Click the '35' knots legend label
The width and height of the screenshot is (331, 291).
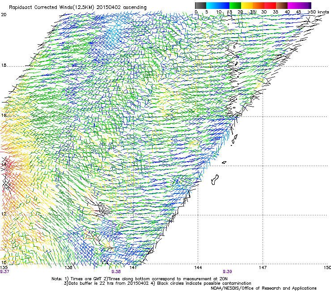[276, 12]
